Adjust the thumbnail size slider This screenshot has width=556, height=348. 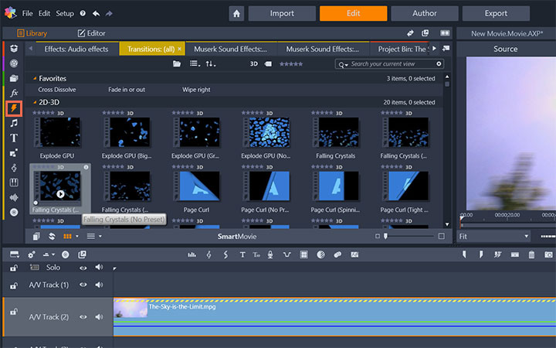386,236
